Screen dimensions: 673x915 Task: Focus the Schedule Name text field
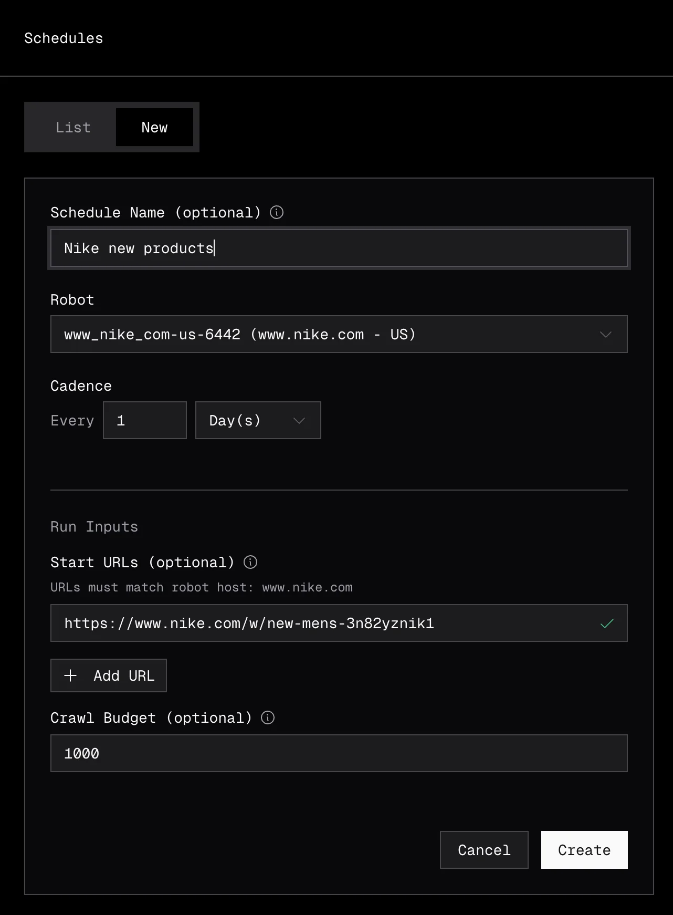pos(339,248)
